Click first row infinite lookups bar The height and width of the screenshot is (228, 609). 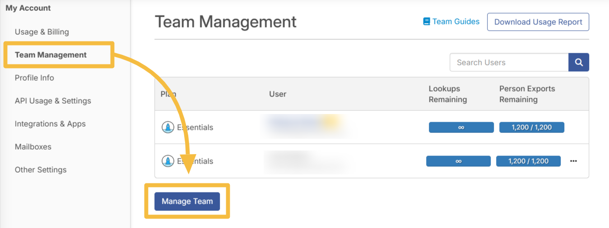(x=461, y=128)
